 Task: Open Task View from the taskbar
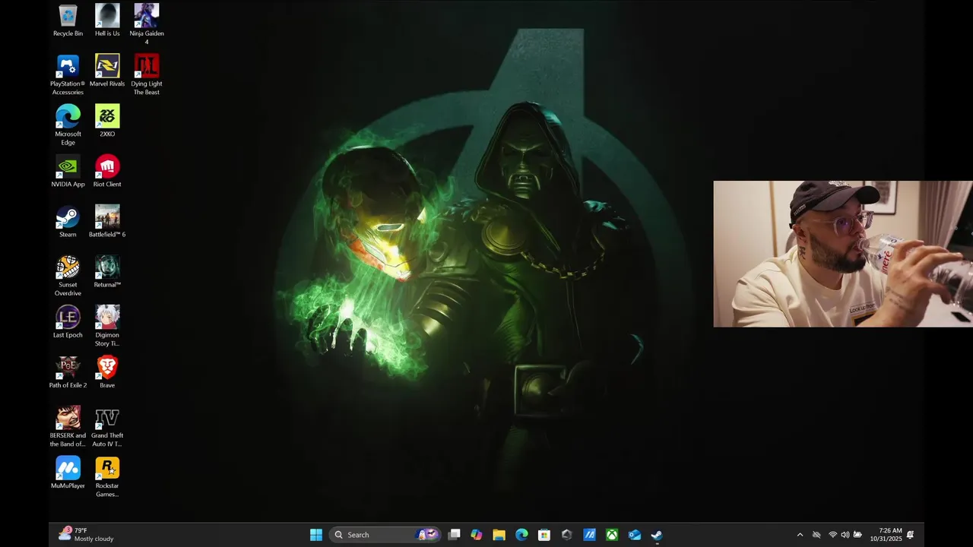[454, 535]
